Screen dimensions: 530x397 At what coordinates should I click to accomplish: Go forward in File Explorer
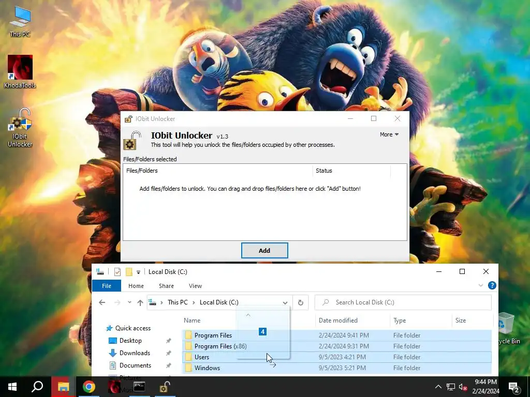click(117, 302)
